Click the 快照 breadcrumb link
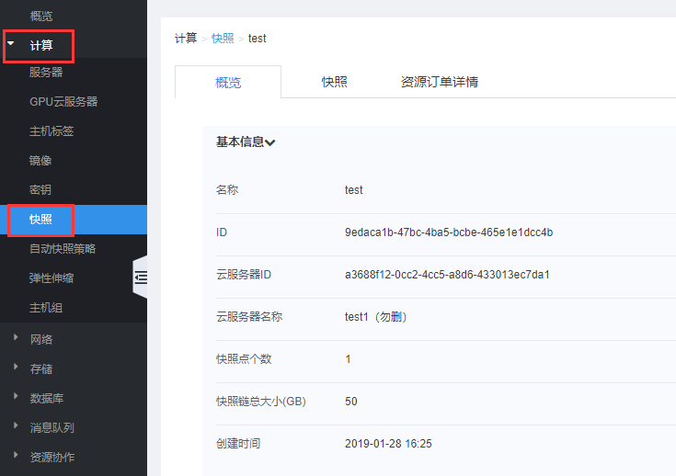Image resolution: width=676 pixels, height=476 pixels. [223, 39]
